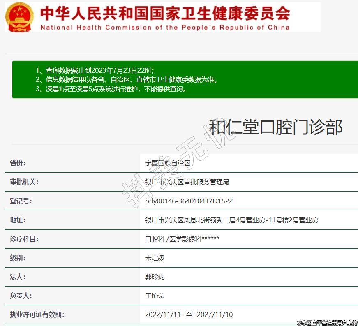Click the license validity dates 2022/11/11 -至- 2027/11/10
This screenshot has height=326, width=358.
(189, 314)
